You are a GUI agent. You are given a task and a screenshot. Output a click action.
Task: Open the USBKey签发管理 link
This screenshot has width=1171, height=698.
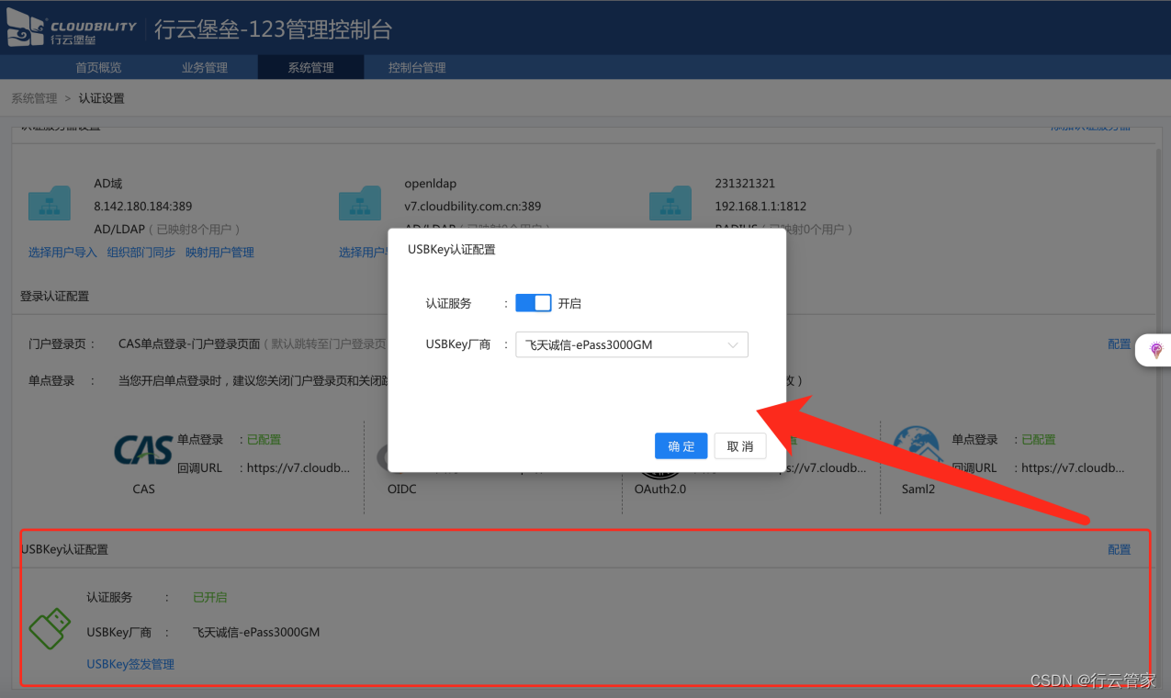[x=130, y=664]
